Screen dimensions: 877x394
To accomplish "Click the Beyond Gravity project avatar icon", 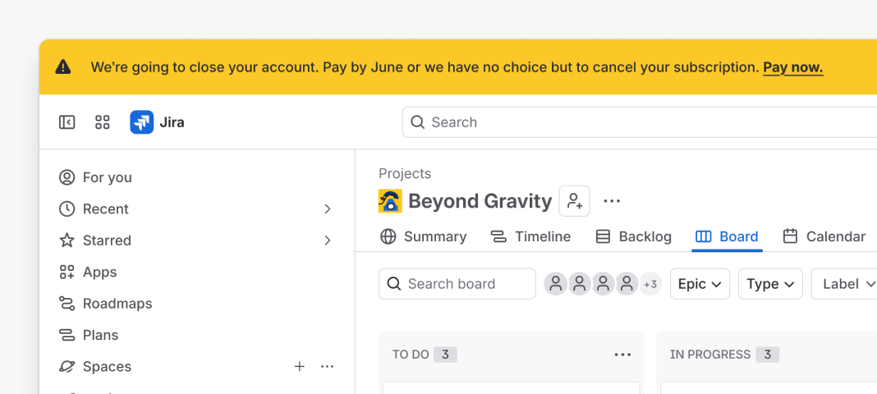I will coord(390,200).
